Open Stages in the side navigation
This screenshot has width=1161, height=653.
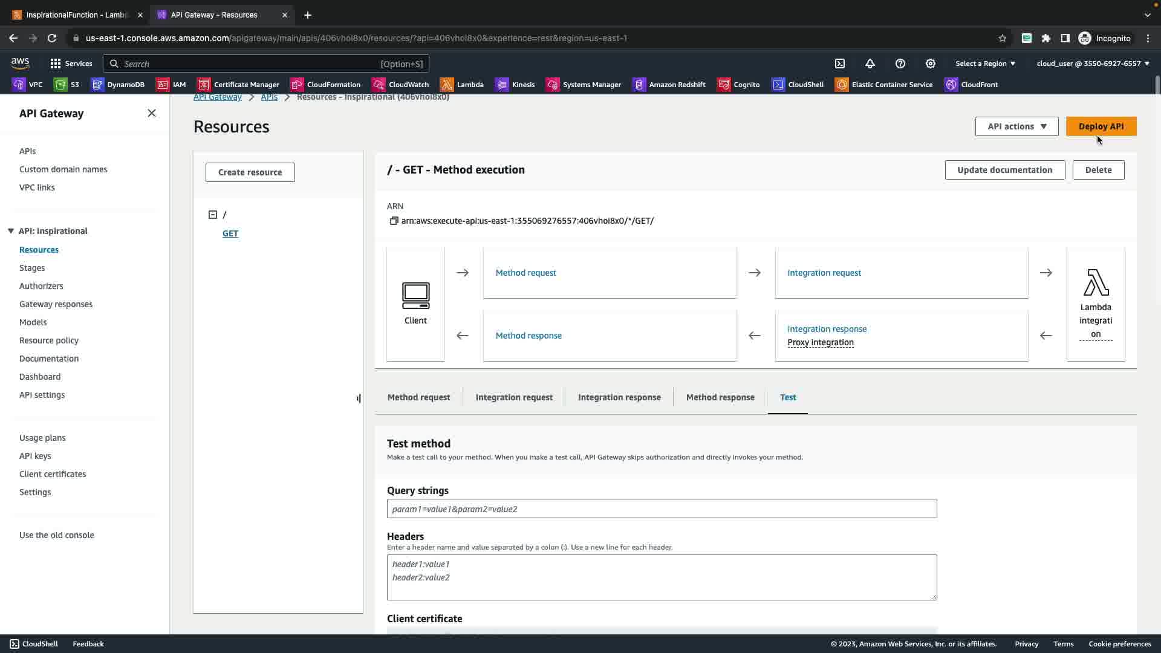32,268
